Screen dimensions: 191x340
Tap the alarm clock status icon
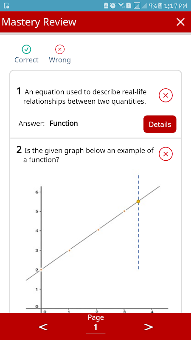click(113, 6)
